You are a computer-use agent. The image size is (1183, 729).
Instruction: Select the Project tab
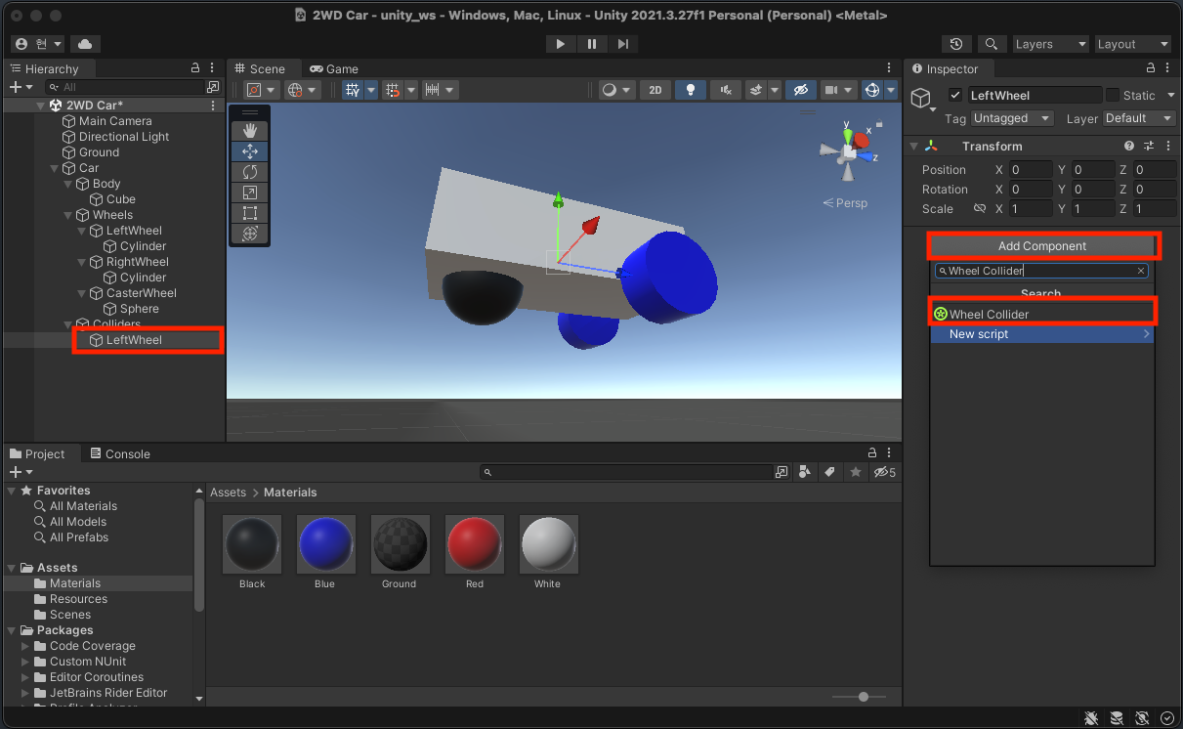(x=38, y=453)
